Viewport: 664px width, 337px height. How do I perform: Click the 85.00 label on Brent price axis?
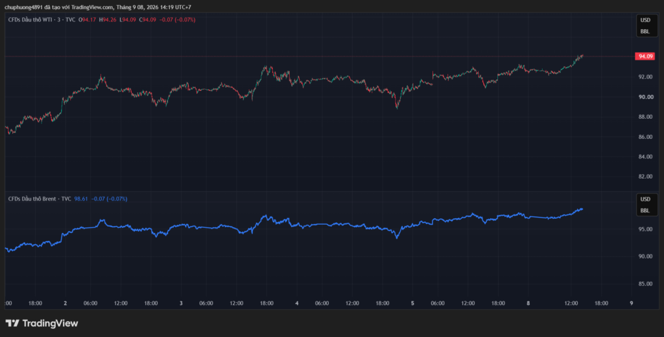coord(645,284)
